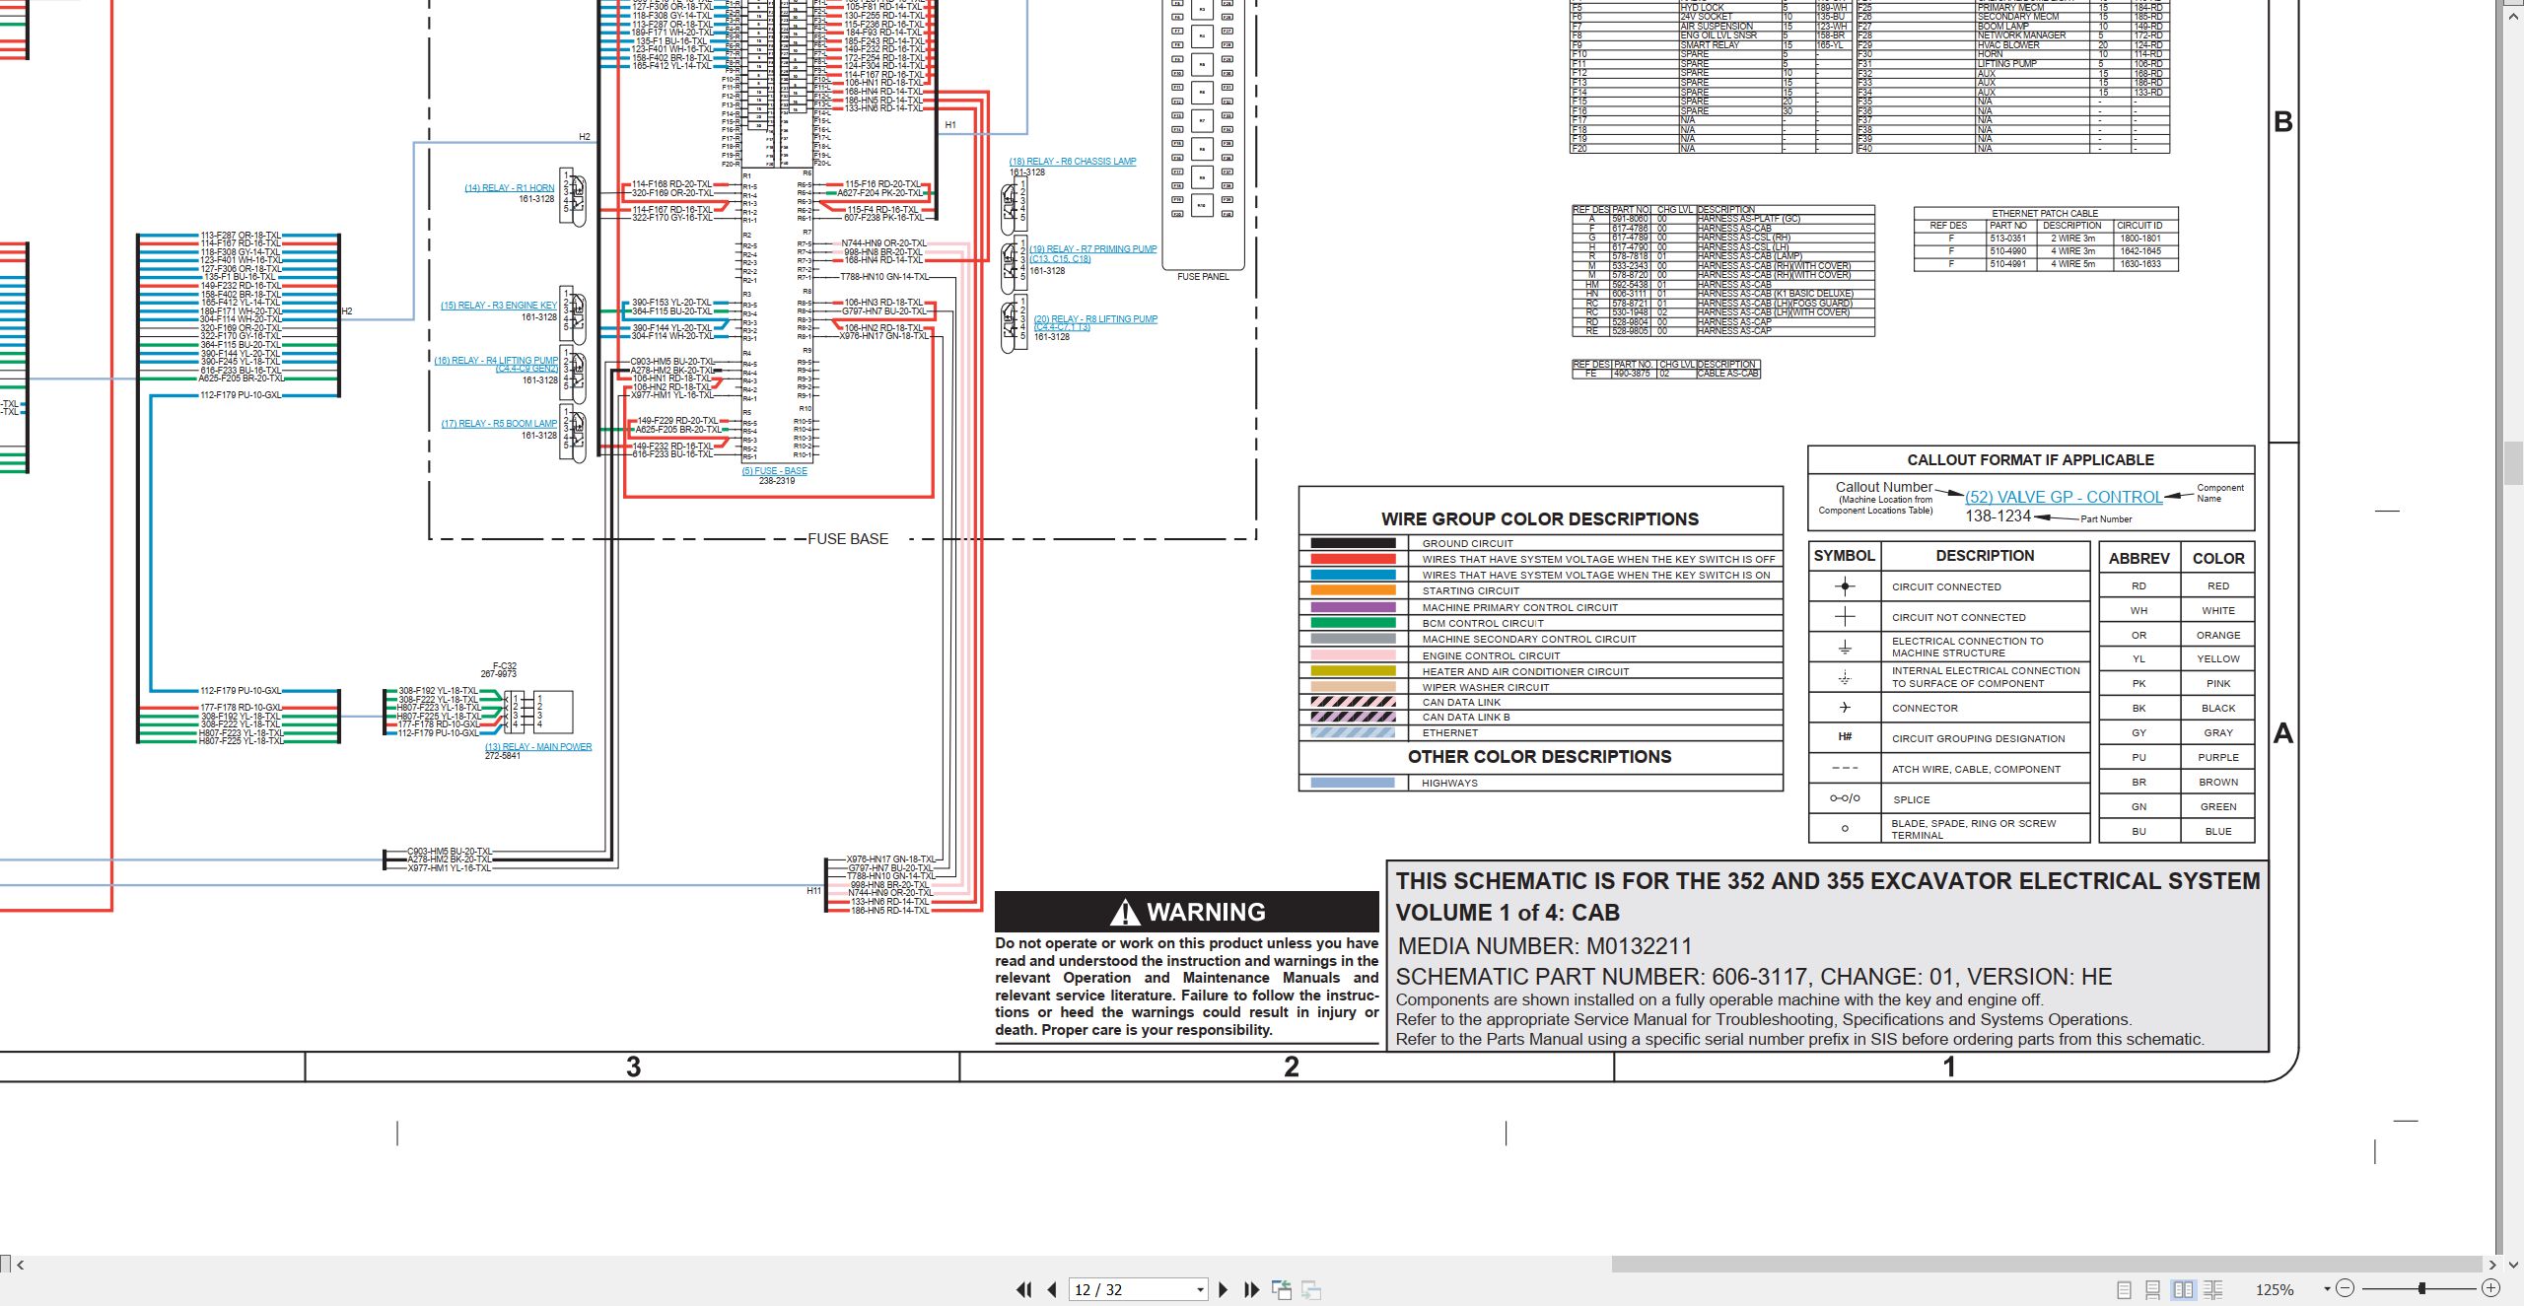
Task: Click wire label '112-F179 PU-10-GXL' near relay
Action: tap(438, 733)
